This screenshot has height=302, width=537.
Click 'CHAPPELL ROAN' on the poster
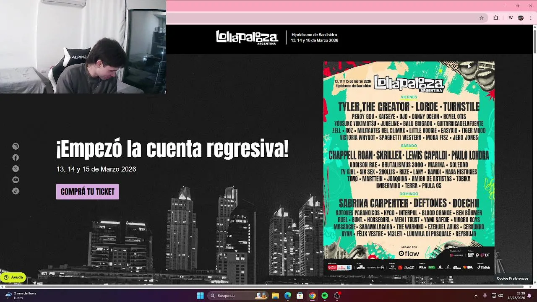[351, 156]
